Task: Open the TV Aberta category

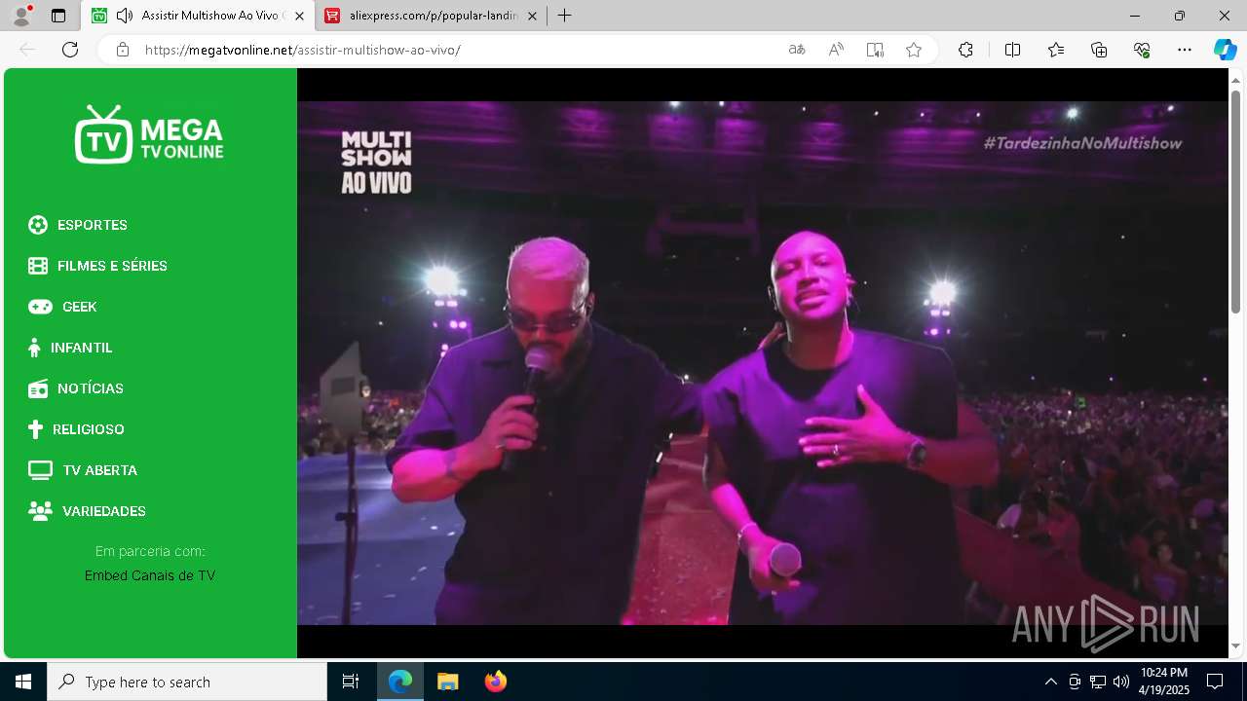Action: (x=100, y=470)
